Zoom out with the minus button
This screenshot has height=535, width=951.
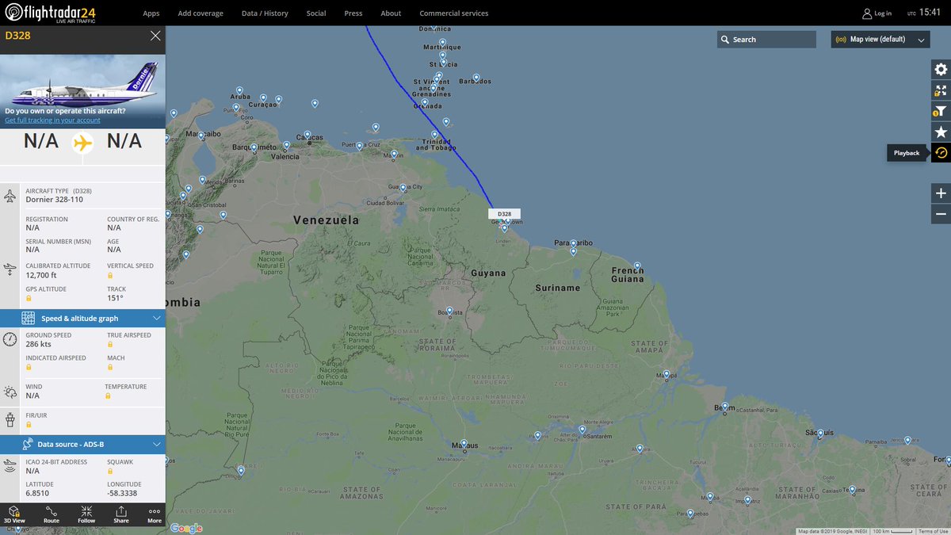pos(941,214)
